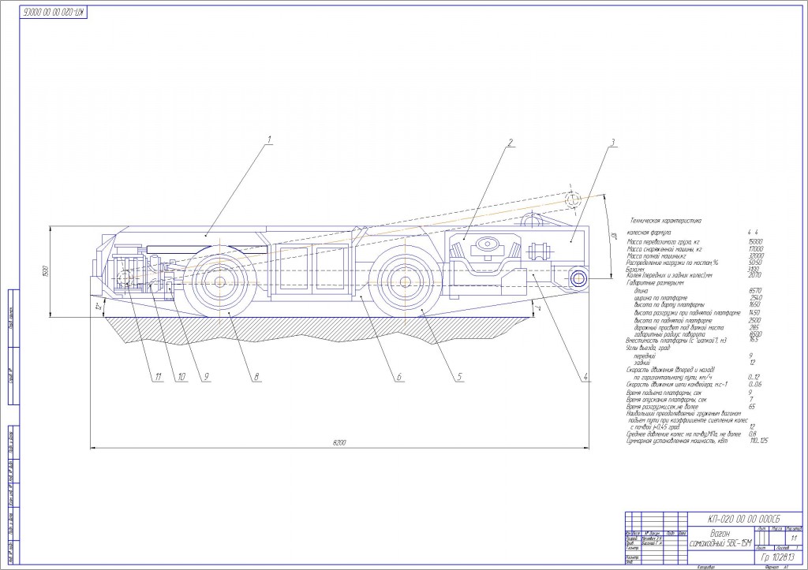Viewport: 808px width, 570px height.
Task: Click the value '8570' for length
Action: (755, 291)
